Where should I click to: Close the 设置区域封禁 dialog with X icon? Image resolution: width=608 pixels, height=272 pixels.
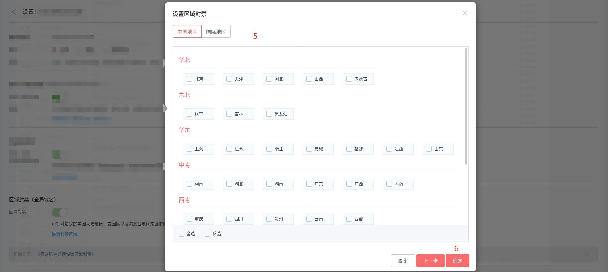(465, 13)
